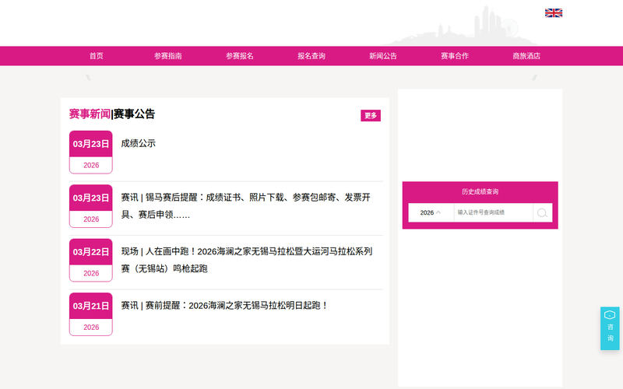The height and width of the screenshot is (389, 623).
Task: Open the 成绩公示 news article
Action: point(139,143)
